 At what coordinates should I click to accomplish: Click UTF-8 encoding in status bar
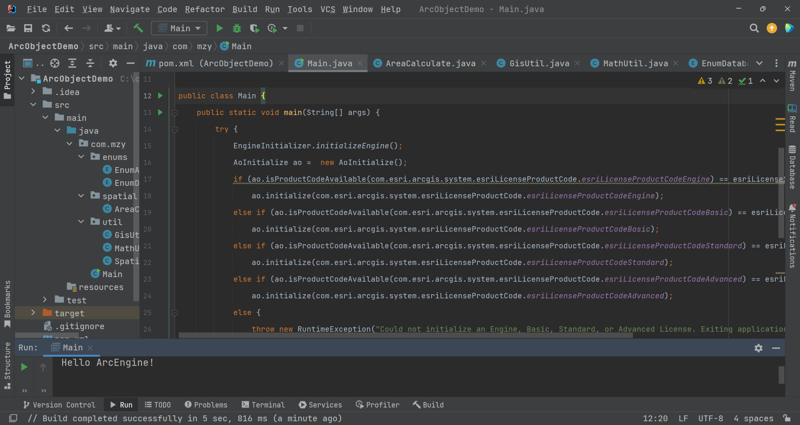pyautogui.click(x=710, y=418)
